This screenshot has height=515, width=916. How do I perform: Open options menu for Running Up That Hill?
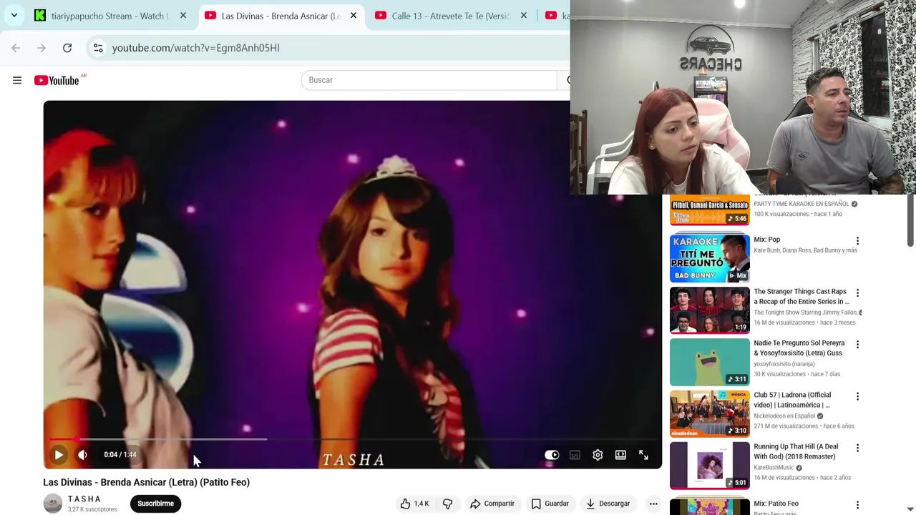click(x=857, y=448)
